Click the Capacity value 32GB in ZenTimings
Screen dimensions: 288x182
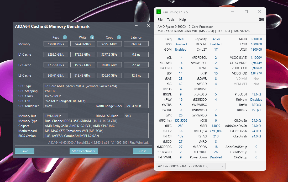pyautogui.click(x=216, y=39)
